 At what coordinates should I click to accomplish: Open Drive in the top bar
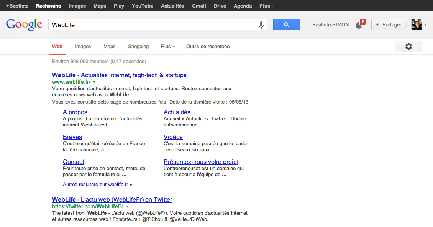[x=220, y=6]
